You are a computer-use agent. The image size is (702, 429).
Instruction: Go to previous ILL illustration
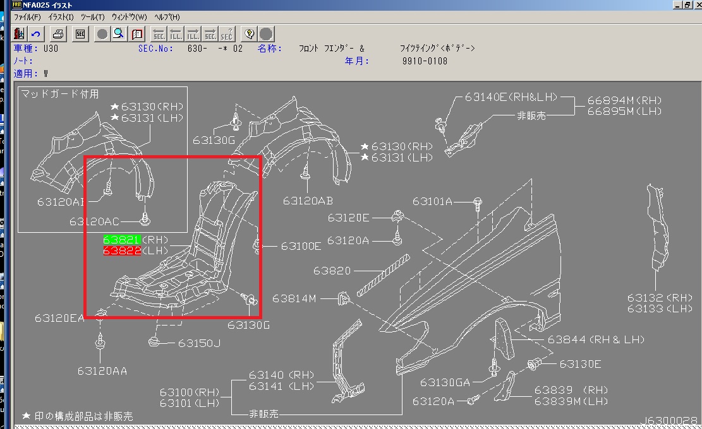[176, 34]
